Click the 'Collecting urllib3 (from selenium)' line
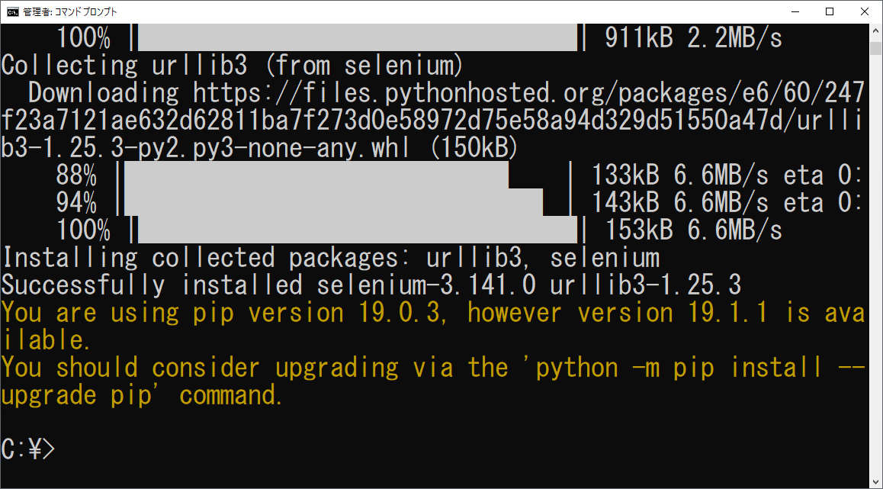Viewport: 883px width, 489px height. [232, 66]
